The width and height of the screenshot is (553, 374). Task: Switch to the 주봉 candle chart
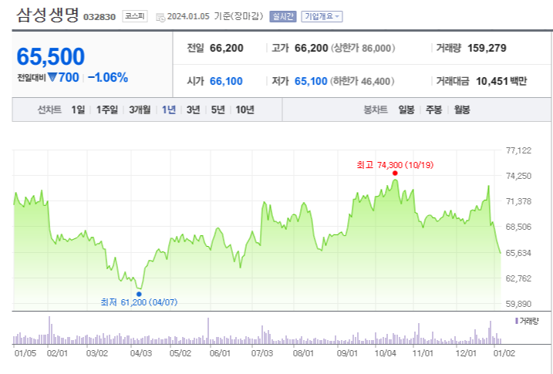click(x=433, y=110)
